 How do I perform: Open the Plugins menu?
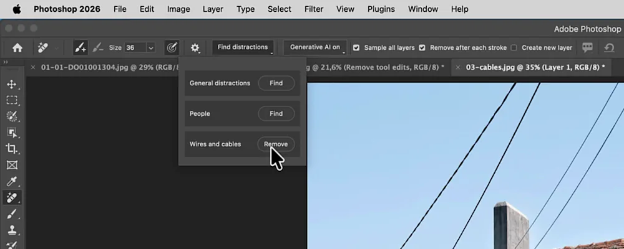tap(381, 9)
